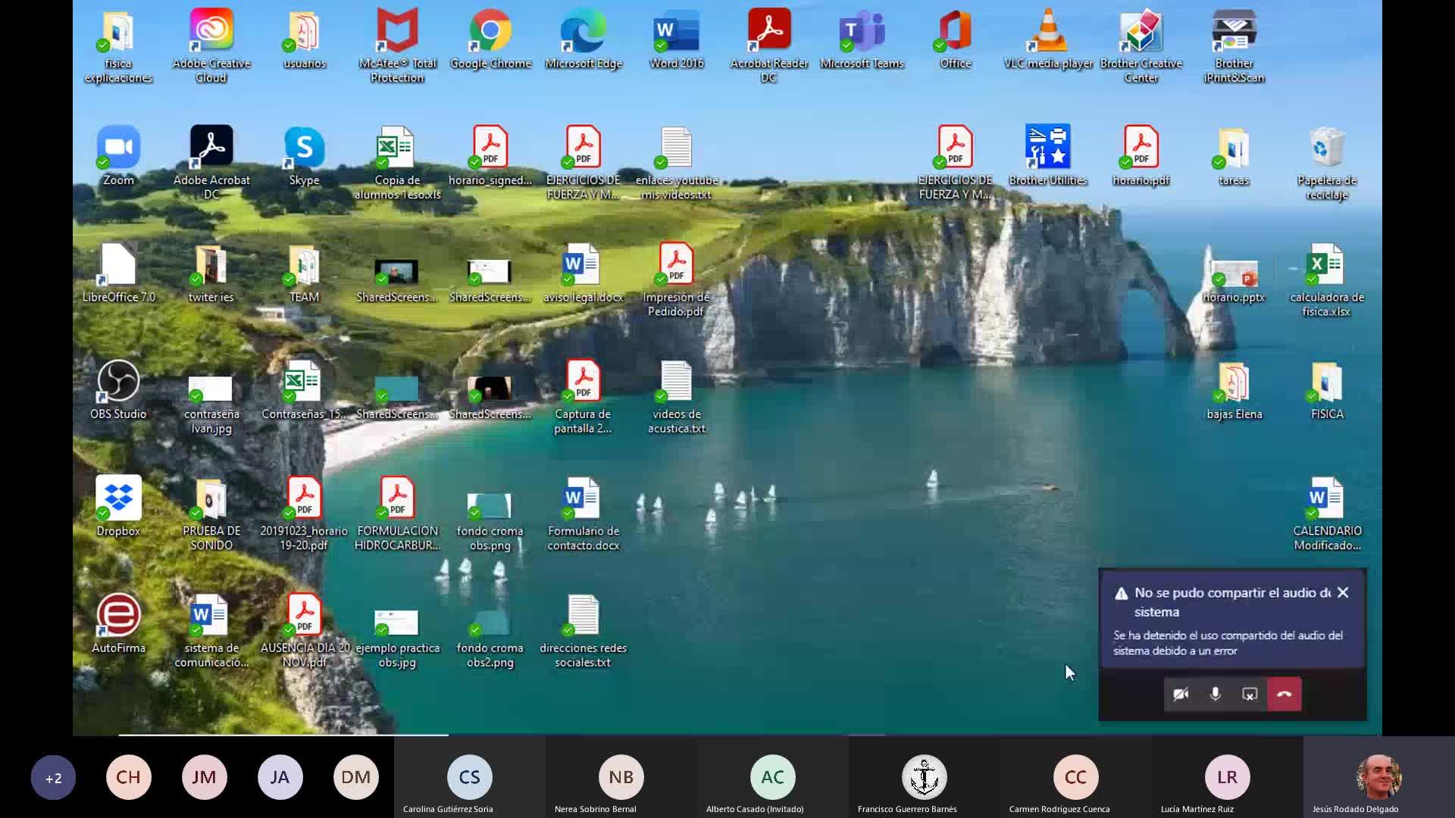This screenshot has height=818, width=1455.
Task: Select Carolina Gutiérrez Soria's participant tile
Action: (x=469, y=777)
